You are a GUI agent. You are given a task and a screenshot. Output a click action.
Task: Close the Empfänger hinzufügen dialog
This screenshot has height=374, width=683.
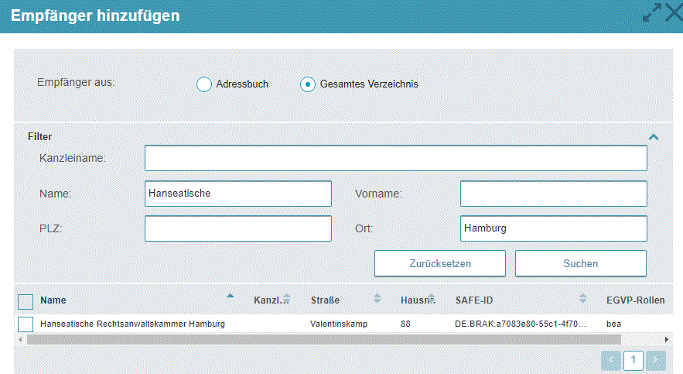671,13
